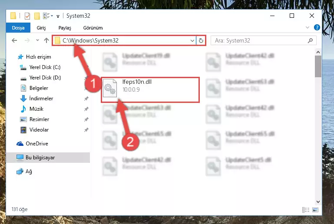This screenshot has height=224, width=334.
Task: Select the lfeps10n.dll file
Action: coord(150,90)
